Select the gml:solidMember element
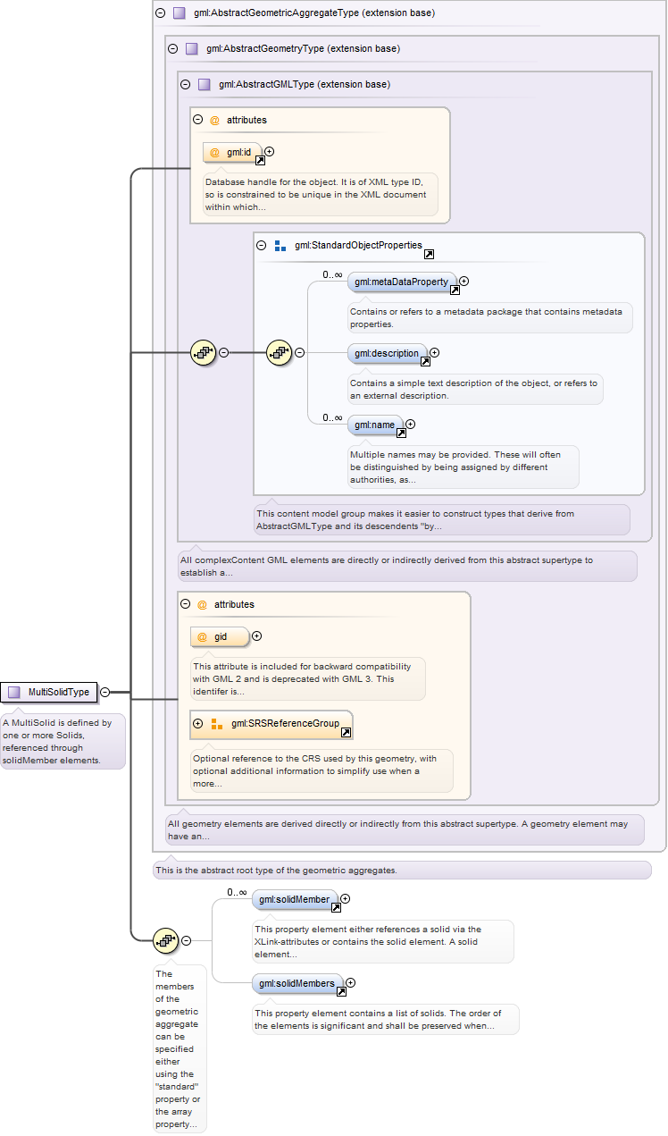 tap(296, 899)
